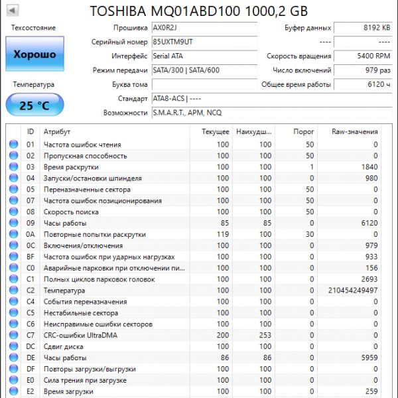Image resolution: width=398 pixels, height=398 pixels.
Task: Click the total working time value 6120 ч
Action: tap(363, 84)
